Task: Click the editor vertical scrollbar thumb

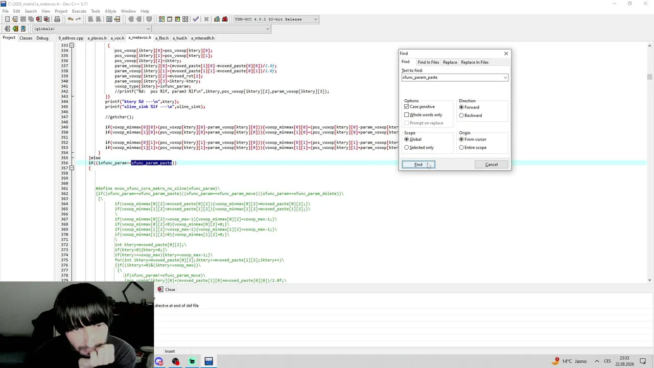Action: point(650,77)
